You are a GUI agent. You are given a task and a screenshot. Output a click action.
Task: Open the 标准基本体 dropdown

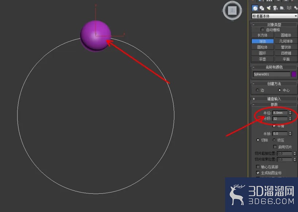274,16
